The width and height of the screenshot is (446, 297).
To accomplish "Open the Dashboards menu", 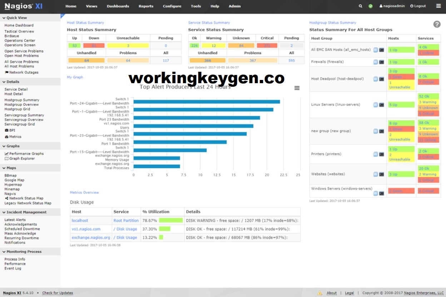I will click(x=118, y=6).
